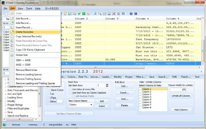The image size is (206, 129).
Task: Open the View menu
Action: click(20, 9)
